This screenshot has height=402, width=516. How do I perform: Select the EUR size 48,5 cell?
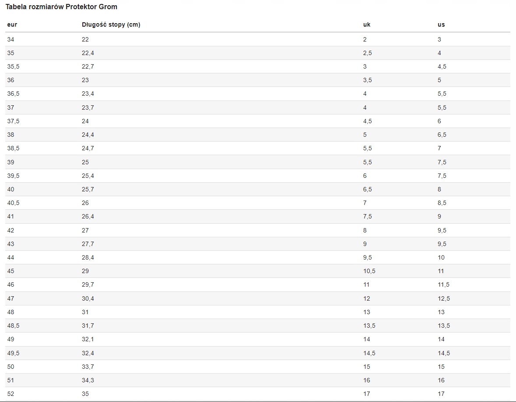[x=13, y=326]
